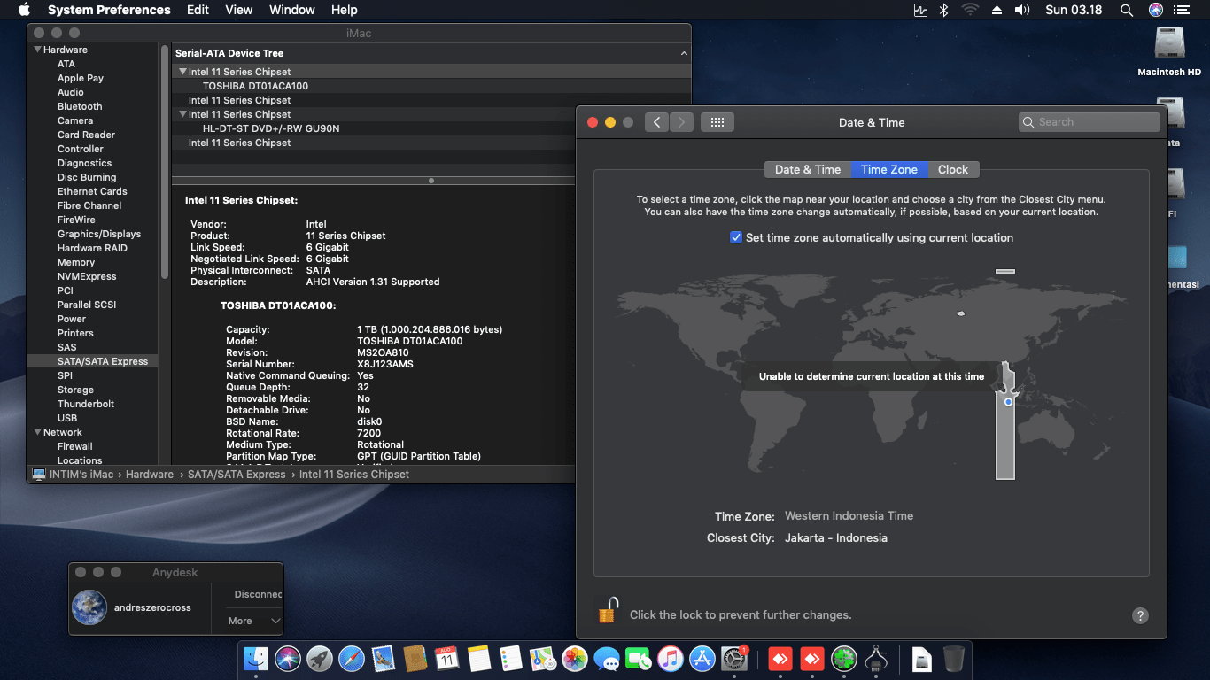Open the help question mark button
This screenshot has height=680, width=1210.
tap(1140, 615)
